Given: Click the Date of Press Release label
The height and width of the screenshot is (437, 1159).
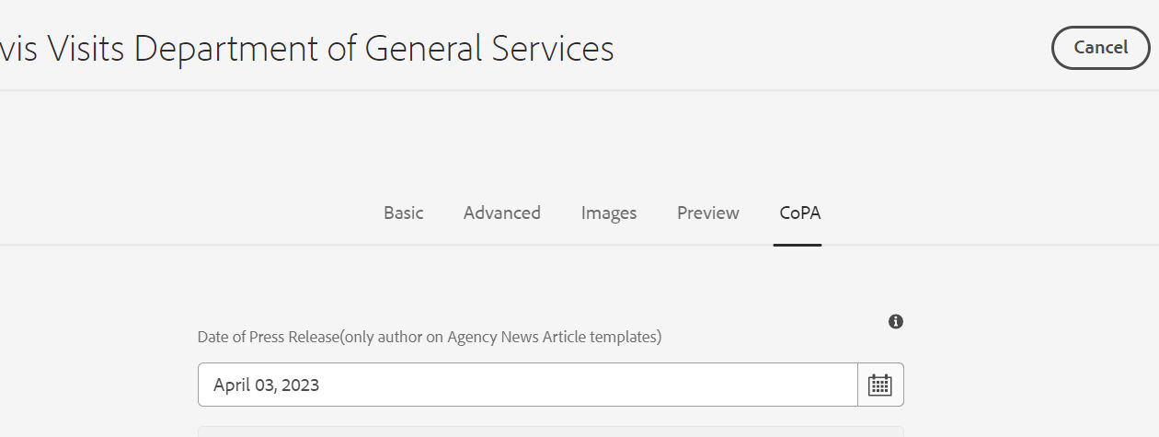Looking at the screenshot, I should 430,337.
